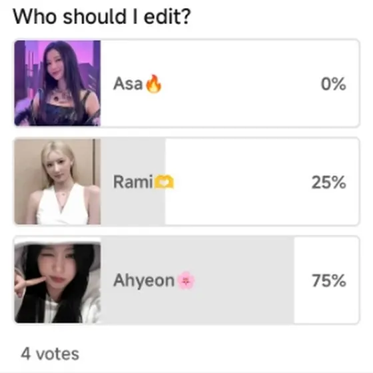Click the 'Who should I edit?' question
This screenshot has width=373, height=373.
(x=102, y=17)
